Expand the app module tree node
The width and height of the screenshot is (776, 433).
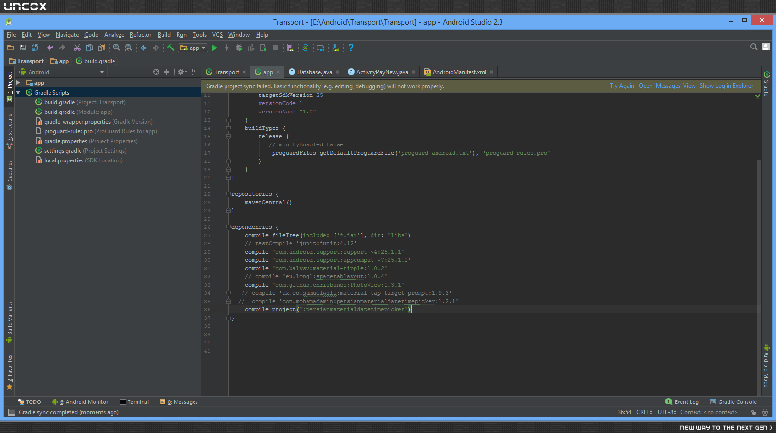(x=18, y=83)
